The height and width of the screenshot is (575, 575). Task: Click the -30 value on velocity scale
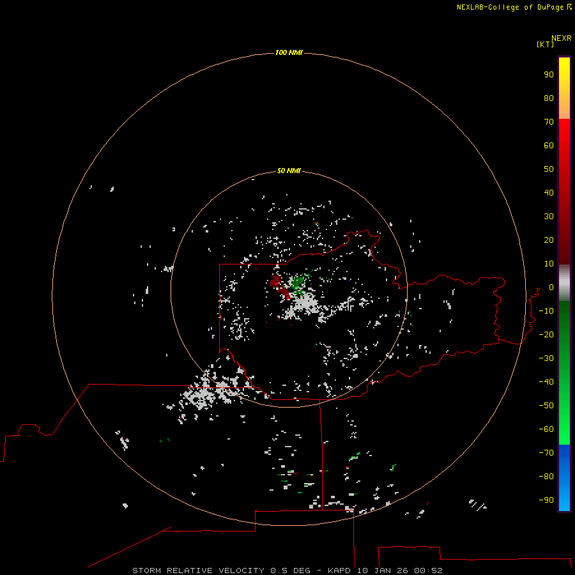[546, 358]
